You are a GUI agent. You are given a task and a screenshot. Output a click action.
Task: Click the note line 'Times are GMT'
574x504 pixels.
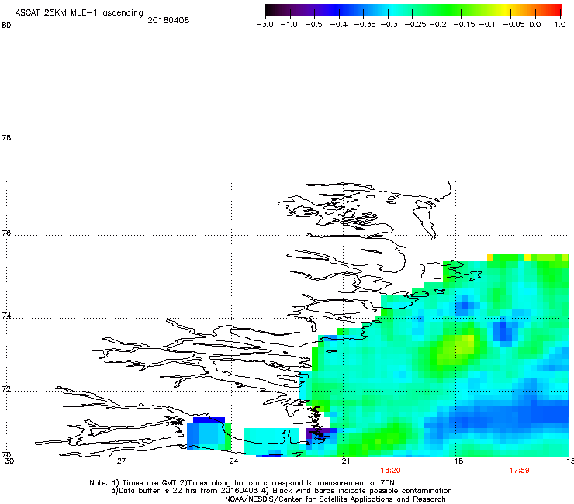150,483
